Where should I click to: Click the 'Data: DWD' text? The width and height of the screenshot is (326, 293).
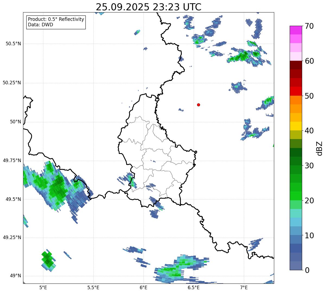pos(40,25)
